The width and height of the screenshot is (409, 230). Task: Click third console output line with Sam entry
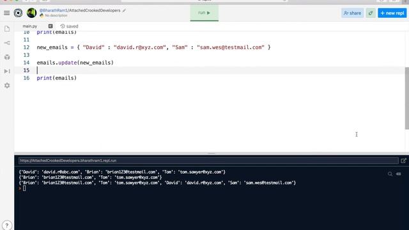click(x=157, y=183)
